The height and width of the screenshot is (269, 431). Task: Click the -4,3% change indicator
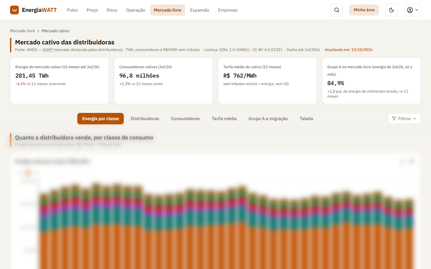point(20,84)
